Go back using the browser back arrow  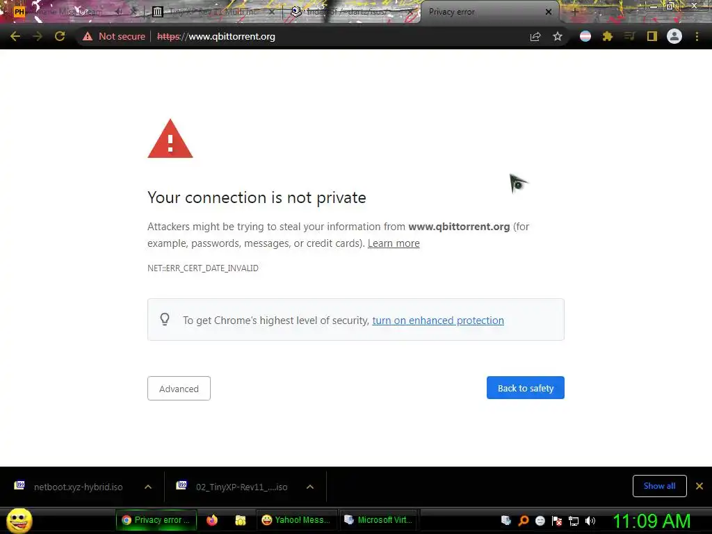(15, 36)
